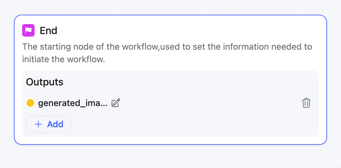Click the "Add" text label
Image resolution: width=341 pixels, height=168 pixels.
(55, 124)
